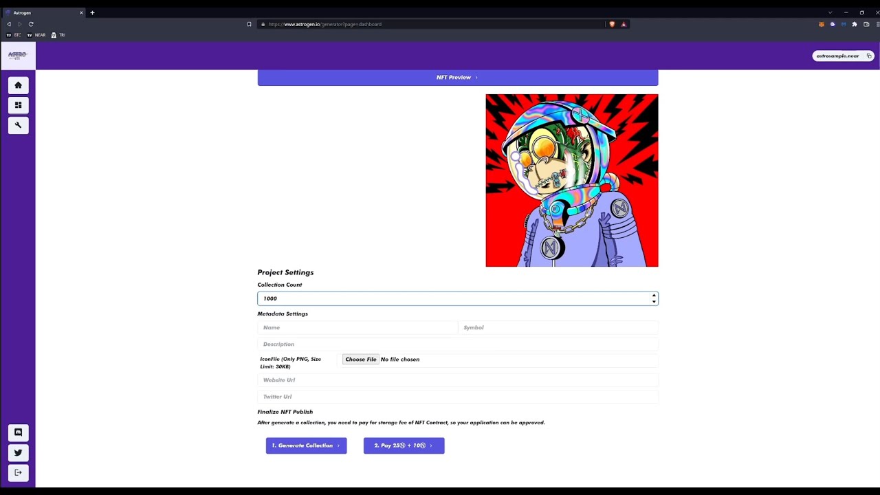Image resolution: width=880 pixels, height=495 pixels.
Task: Select the Astrogen browser tab
Action: point(44,12)
